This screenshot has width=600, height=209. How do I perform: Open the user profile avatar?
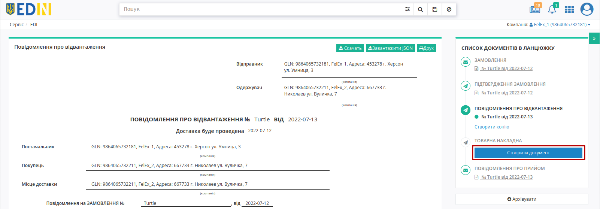[587, 9]
